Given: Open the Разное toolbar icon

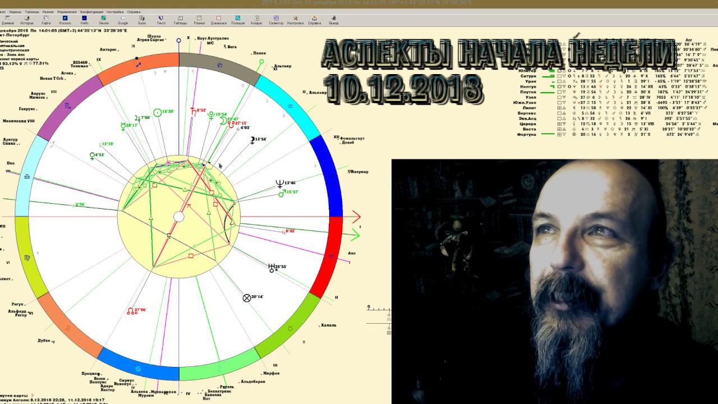Looking at the screenshot, I should (x=199, y=20).
